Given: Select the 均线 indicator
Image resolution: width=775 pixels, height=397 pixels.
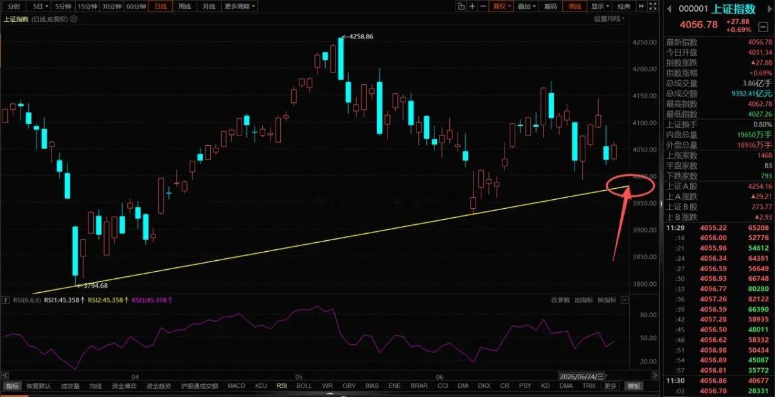Looking at the screenshot, I should 96,386.
